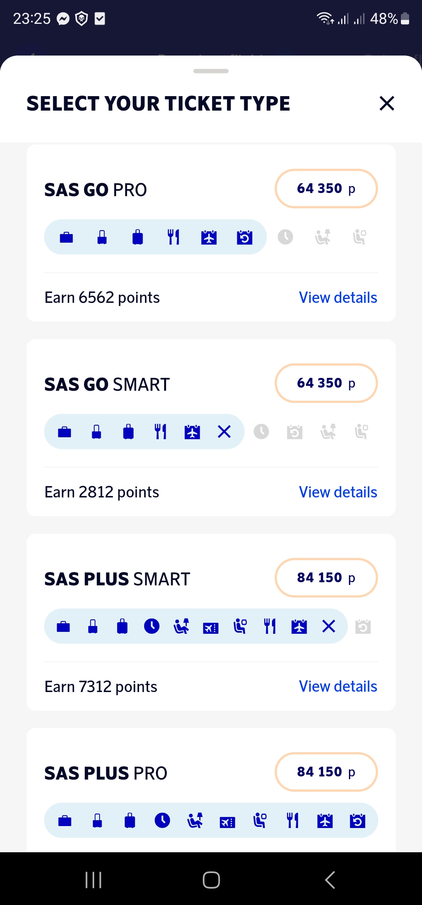
Task: Tap the greyed-out clock icon in SAS GO PRO
Action: click(285, 237)
